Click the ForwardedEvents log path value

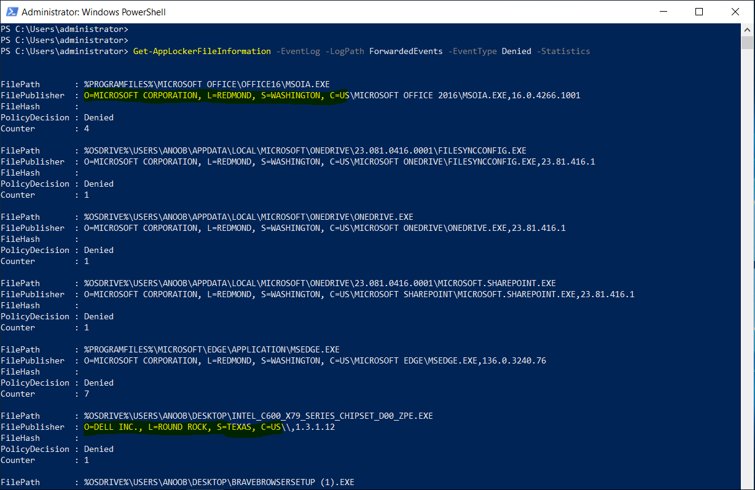[x=406, y=51]
